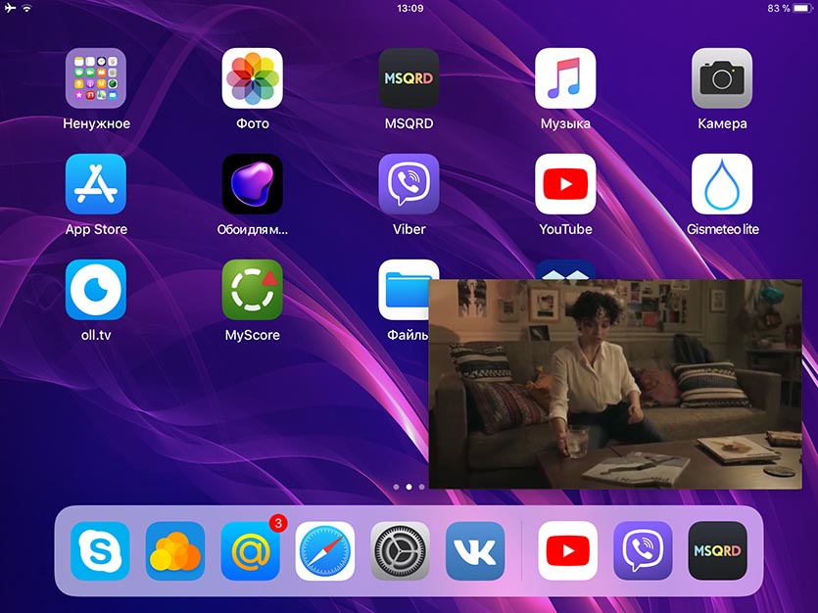
Task: Open the Файлы app
Action: click(x=404, y=290)
